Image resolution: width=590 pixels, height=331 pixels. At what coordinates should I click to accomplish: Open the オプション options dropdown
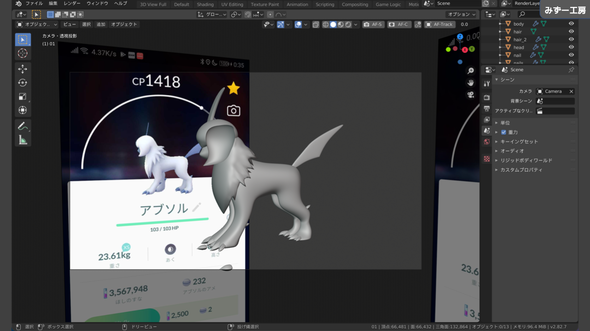(461, 14)
